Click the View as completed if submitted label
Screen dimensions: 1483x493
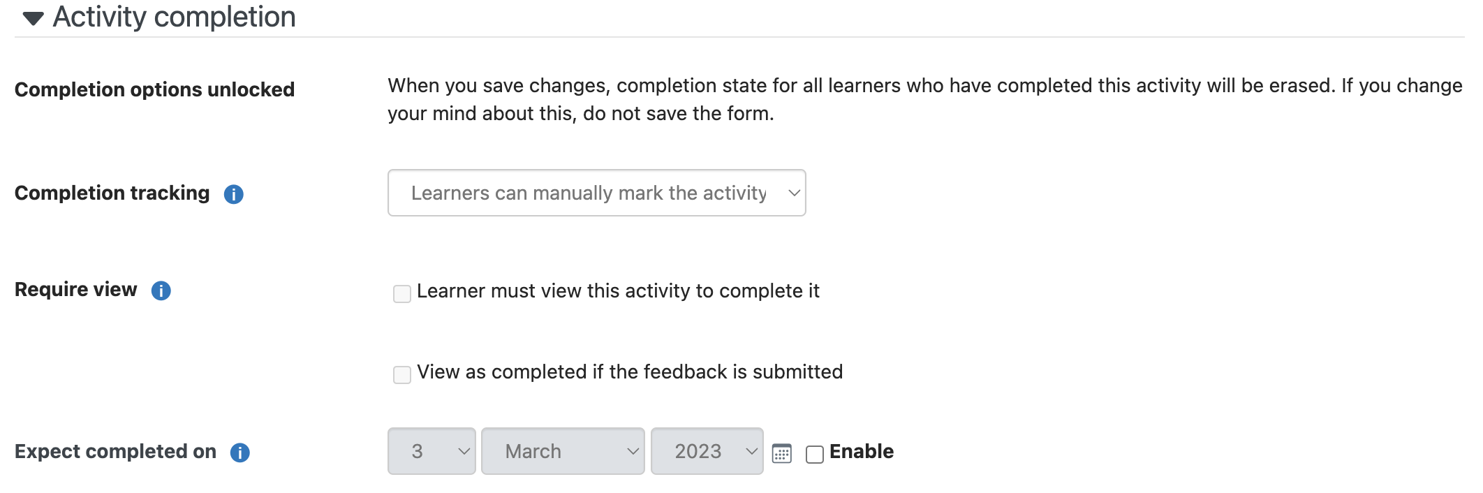[x=630, y=372]
